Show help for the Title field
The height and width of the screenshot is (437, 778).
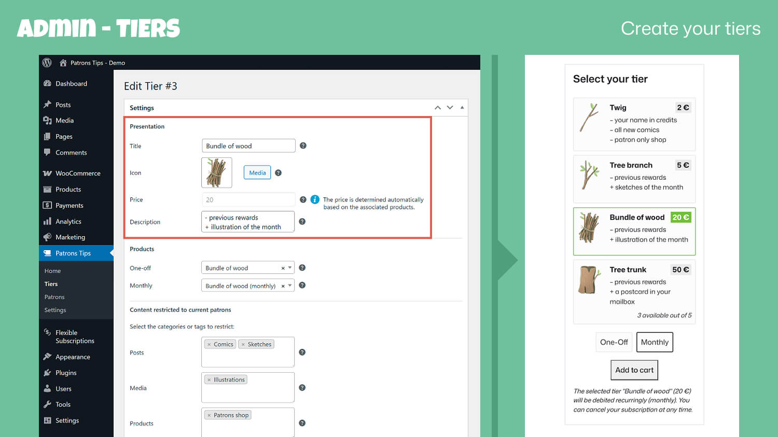303,145
